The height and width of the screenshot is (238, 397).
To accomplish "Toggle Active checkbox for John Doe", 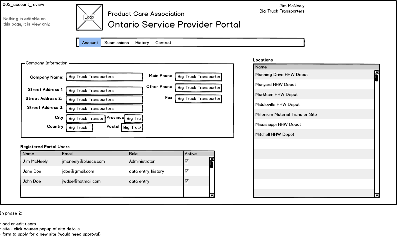I will tap(187, 181).
